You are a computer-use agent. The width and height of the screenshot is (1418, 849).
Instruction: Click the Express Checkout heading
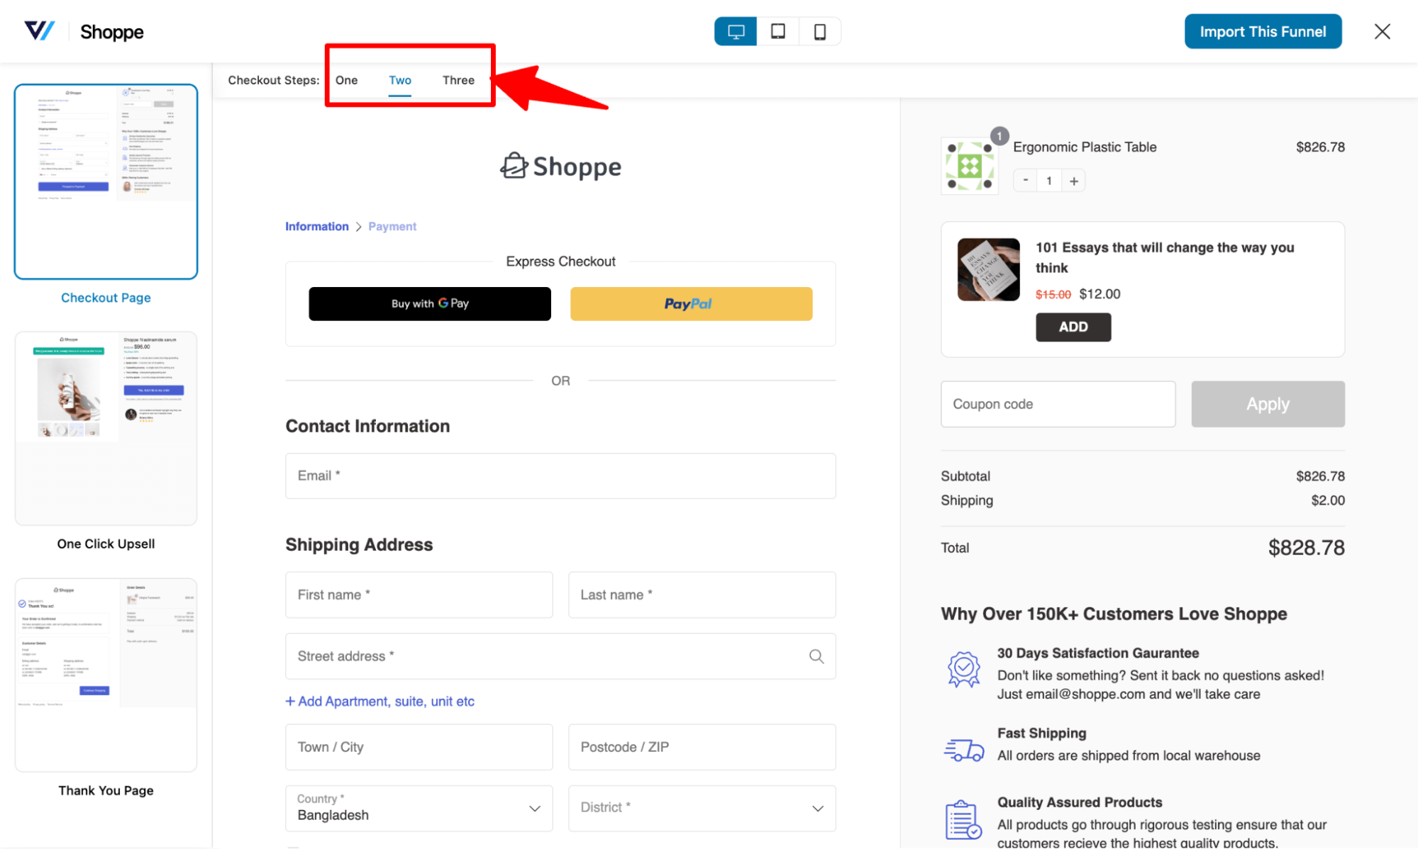[560, 262]
